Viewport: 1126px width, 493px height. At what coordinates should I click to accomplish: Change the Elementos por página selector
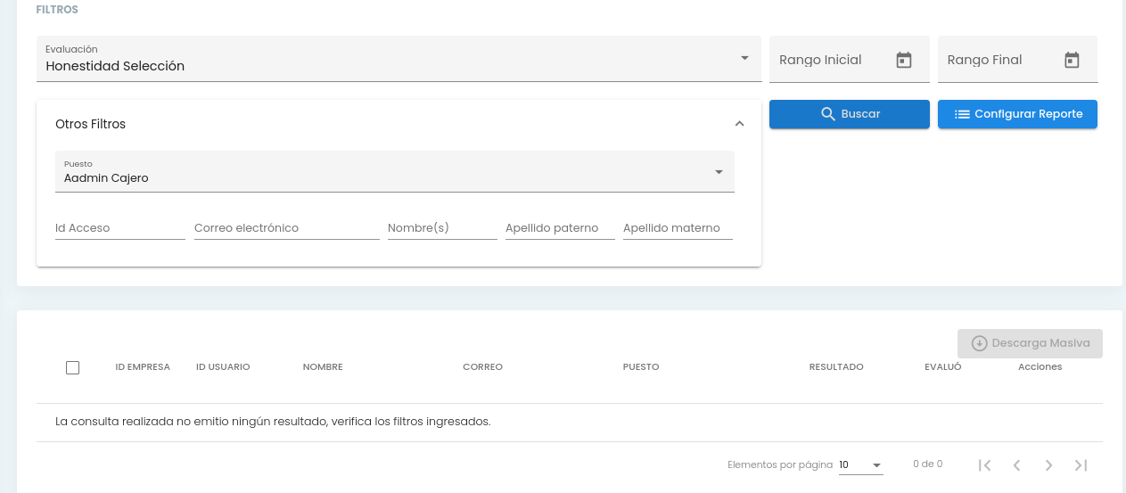(859, 465)
